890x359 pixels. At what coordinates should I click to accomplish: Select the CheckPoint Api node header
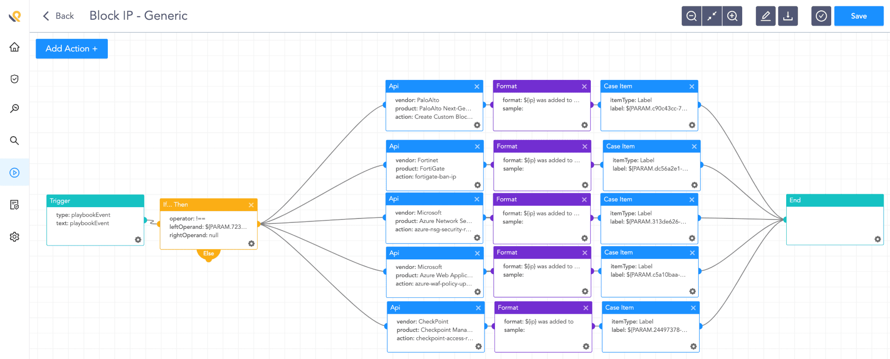coord(430,308)
